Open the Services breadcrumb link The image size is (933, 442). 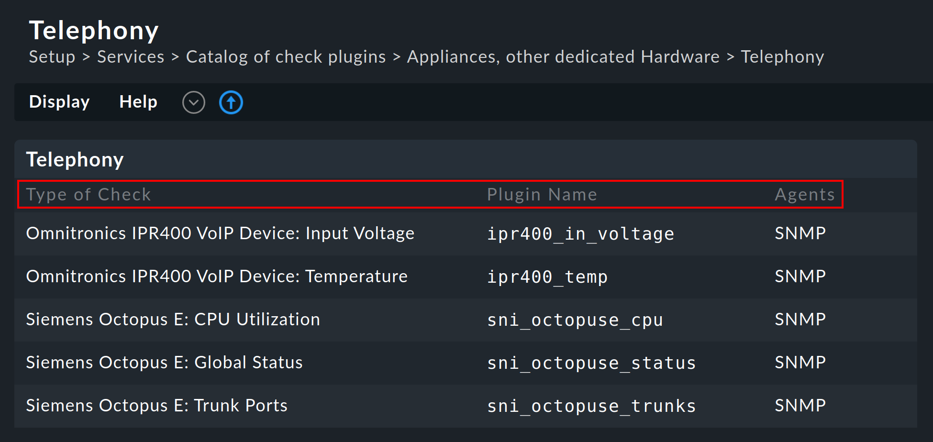[x=130, y=56]
